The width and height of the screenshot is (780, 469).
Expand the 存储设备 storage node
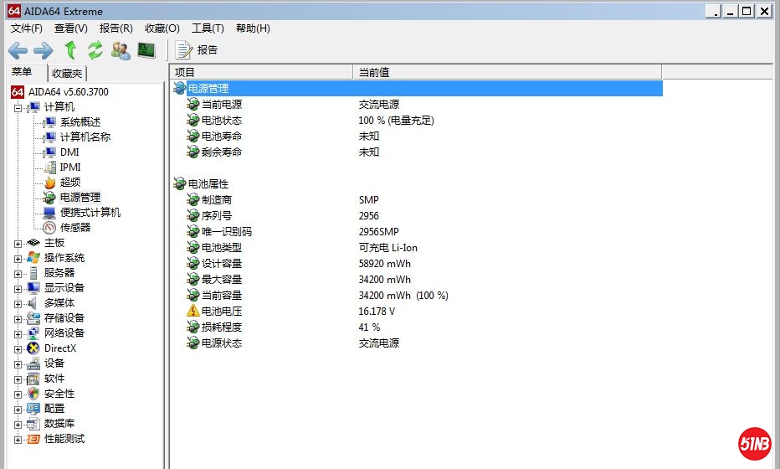point(18,318)
